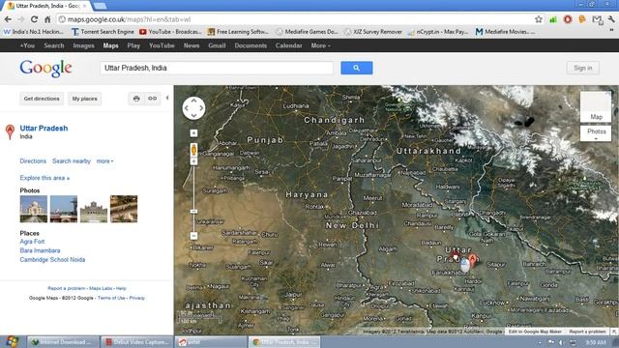Click Edit in Google Map Maker

pos(535,332)
